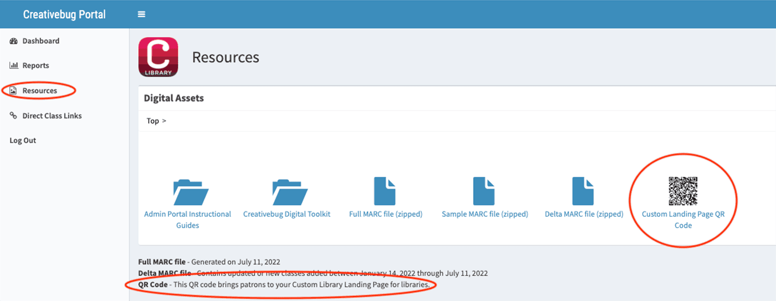
Task: Go to Dashboard in the sidebar
Action: (40, 41)
